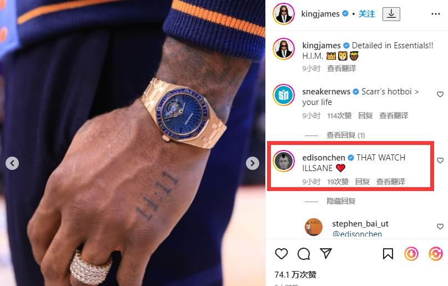Click the pink-orange repost extension icon
448x286 pixels.
click(435, 254)
